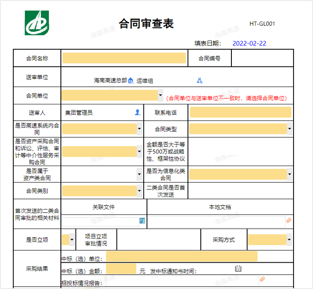Click the organization building icon beside 海南高速总部

point(131,80)
